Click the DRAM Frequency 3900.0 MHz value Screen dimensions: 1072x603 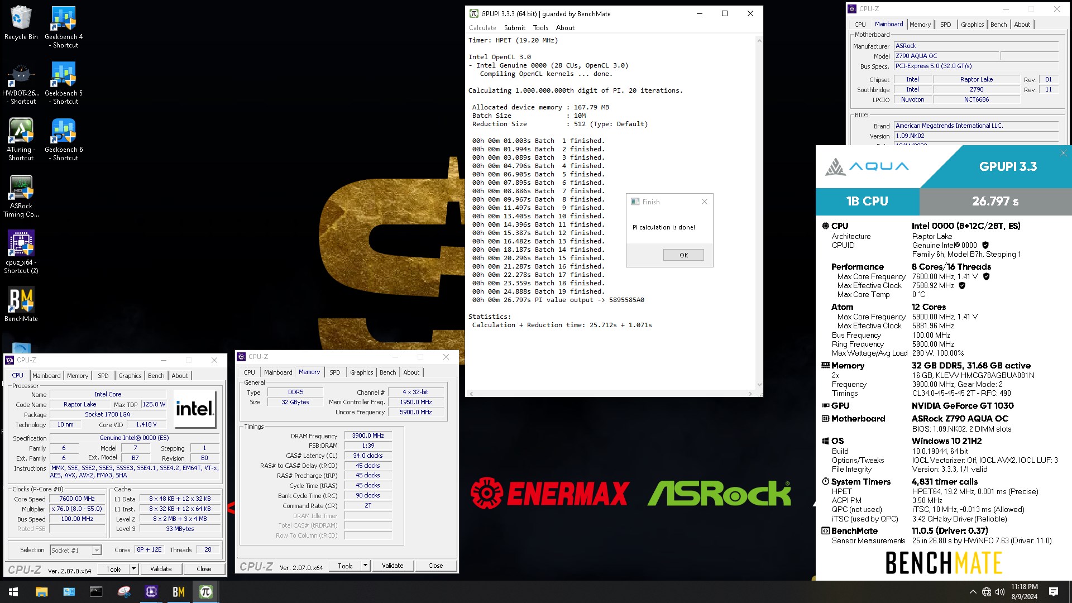pyautogui.click(x=368, y=436)
